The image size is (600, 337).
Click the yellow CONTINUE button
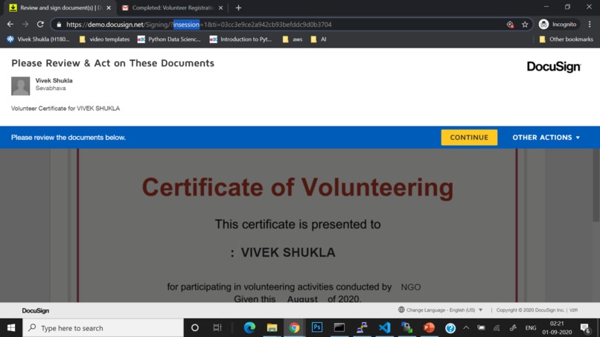[469, 138]
